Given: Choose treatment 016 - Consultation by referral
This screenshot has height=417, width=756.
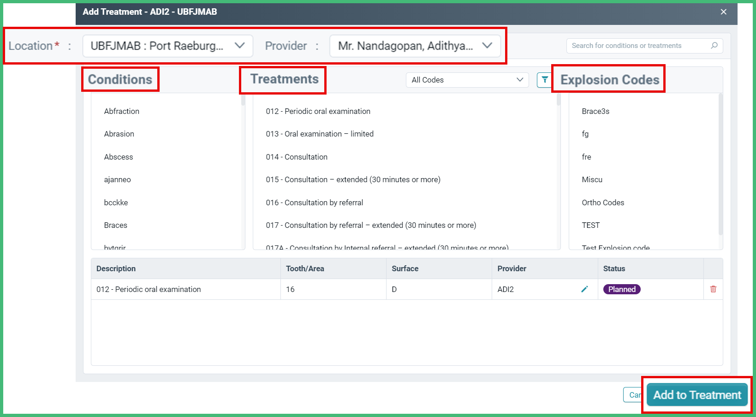Looking at the screenshot, I should 315,202.
